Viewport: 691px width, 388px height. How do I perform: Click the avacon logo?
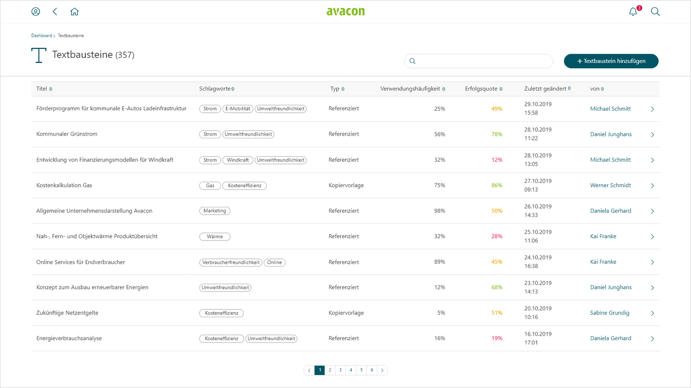[345, 11]
